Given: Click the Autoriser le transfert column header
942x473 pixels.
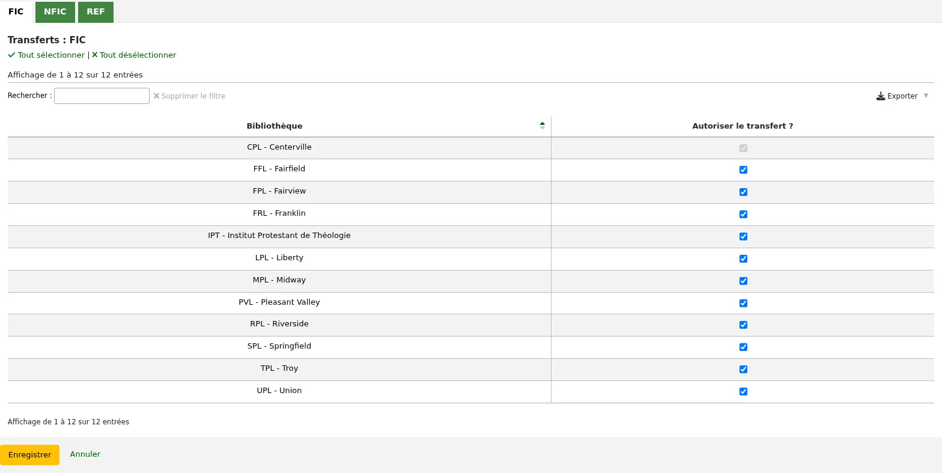Looking at the screenshot, I should click(743, 126).
